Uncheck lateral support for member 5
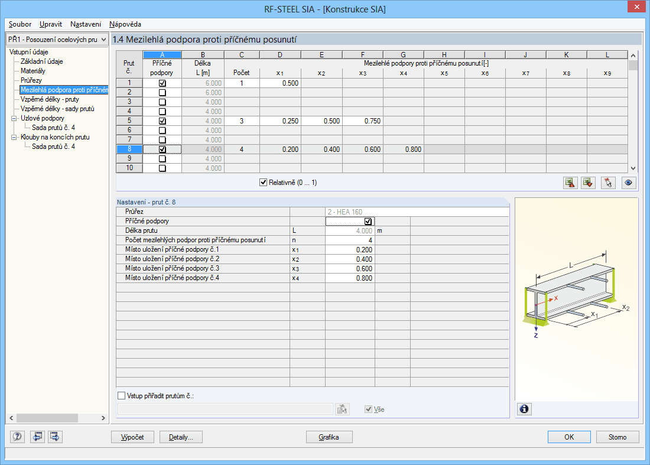The image size is (650, 465). 162,121
